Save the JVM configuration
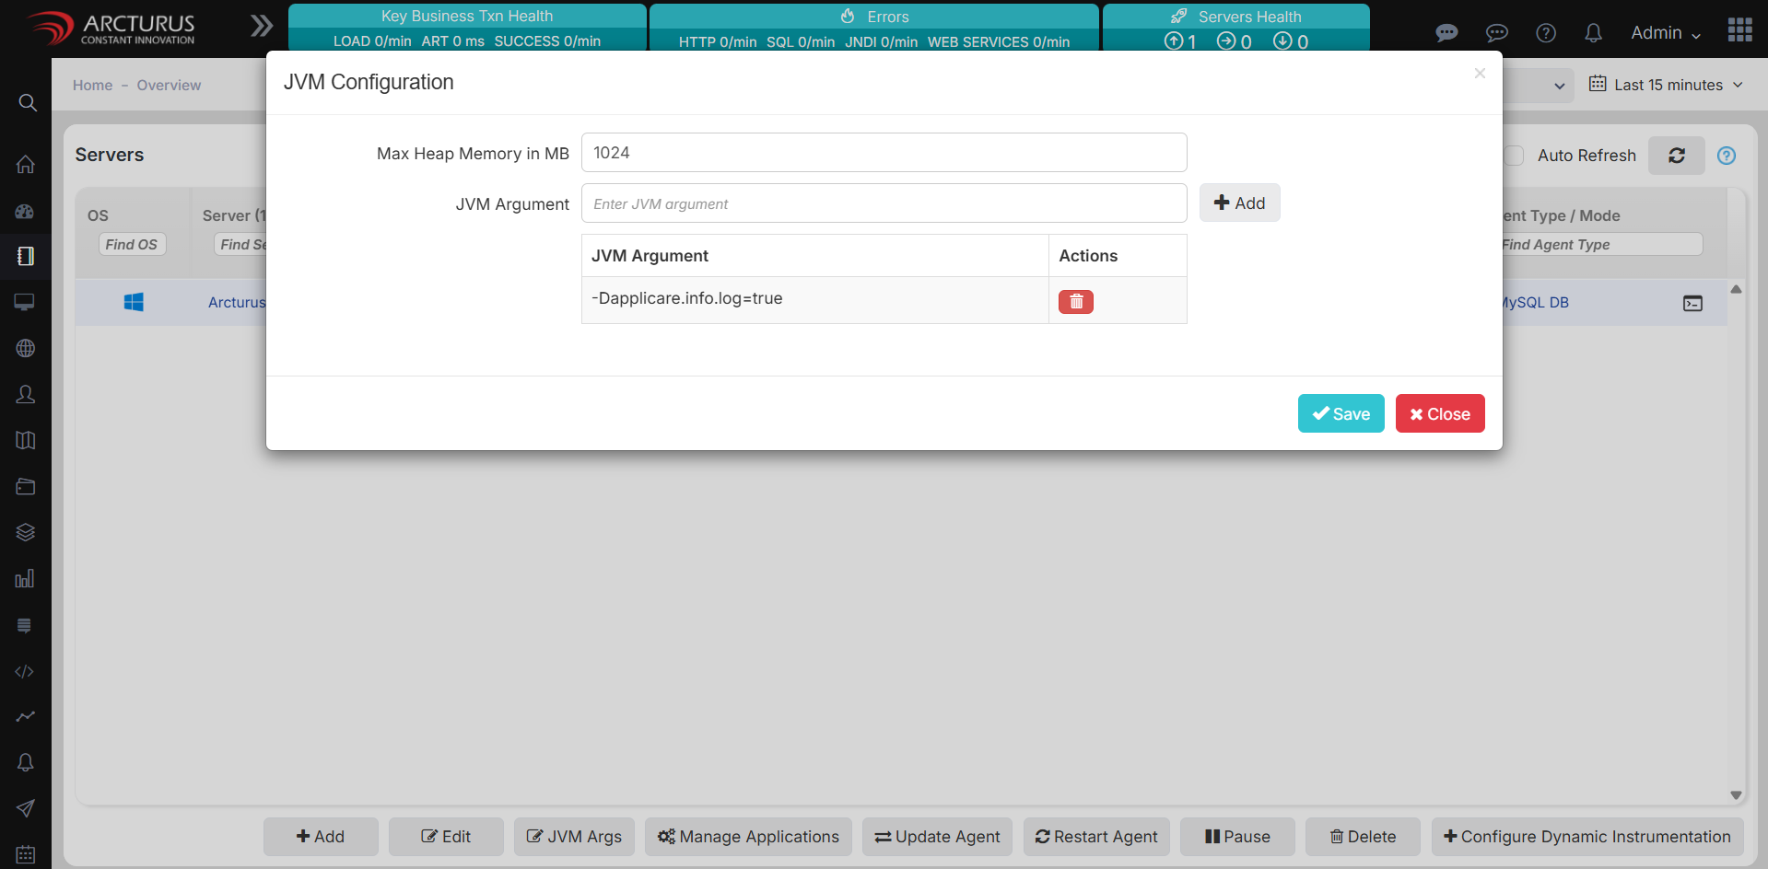This screenshot has height=869, width=1768. click(1341, 413)
